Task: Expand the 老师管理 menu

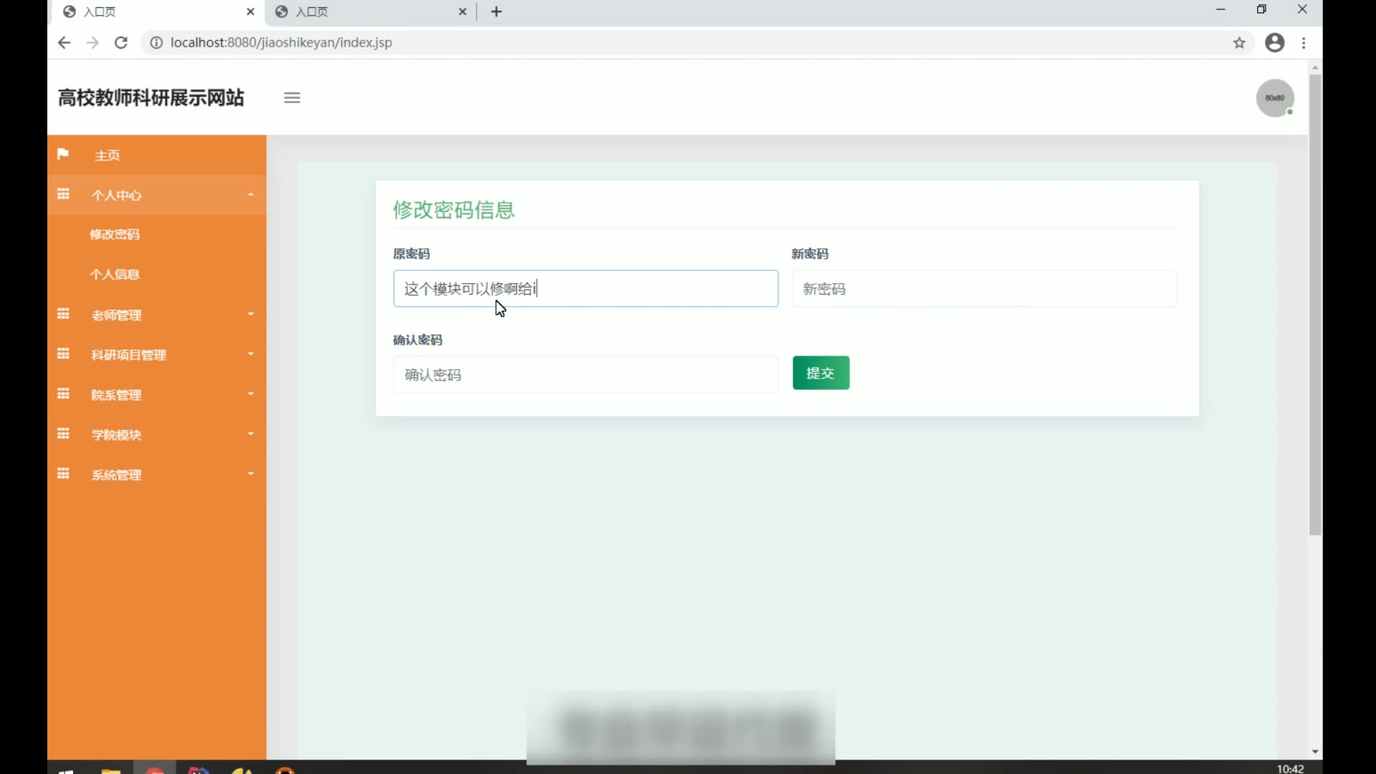Action: [x=156, y=315]
